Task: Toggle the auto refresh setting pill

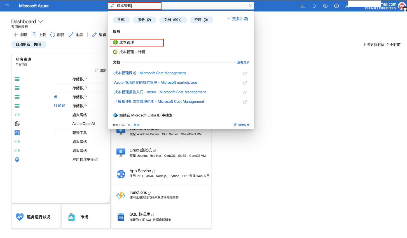Action: (29, 45)
